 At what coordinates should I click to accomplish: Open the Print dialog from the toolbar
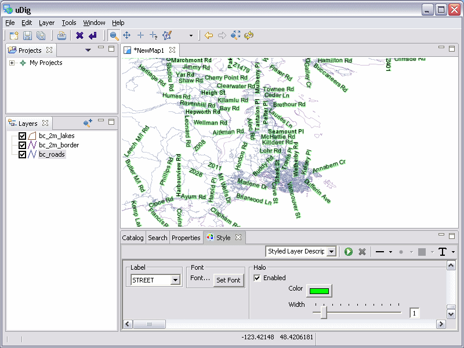(61, 35)
